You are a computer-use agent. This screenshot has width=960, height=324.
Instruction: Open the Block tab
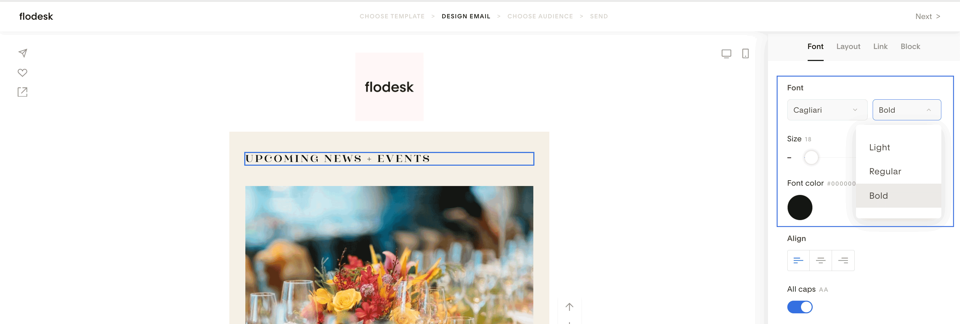tap(910, 47)
